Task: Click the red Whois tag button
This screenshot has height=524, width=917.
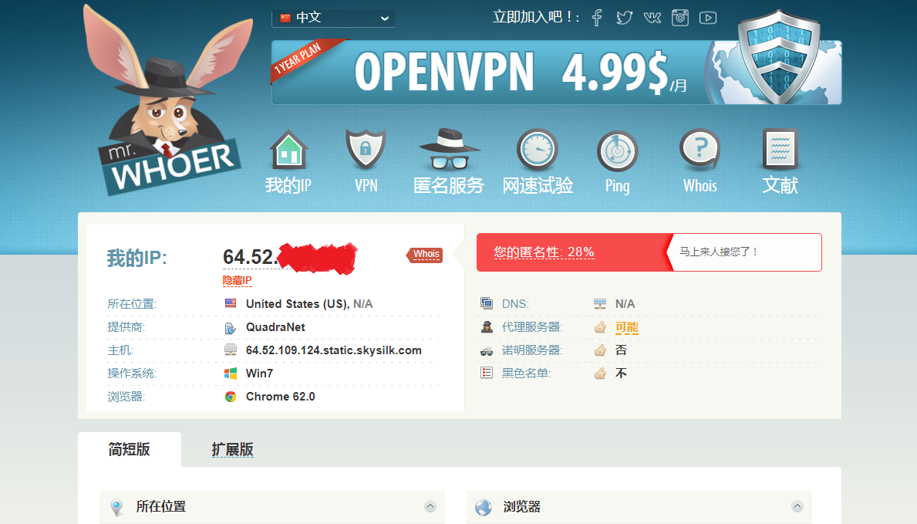Action: coord(425,254)
